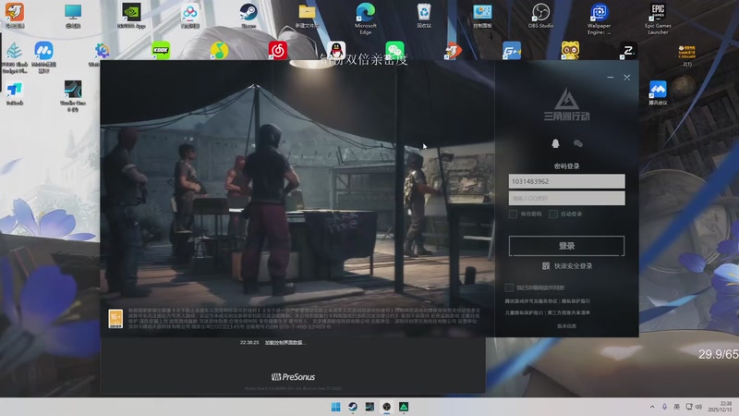
Task: Open the KOOK desktop shortcut
Action: point(161,51)
